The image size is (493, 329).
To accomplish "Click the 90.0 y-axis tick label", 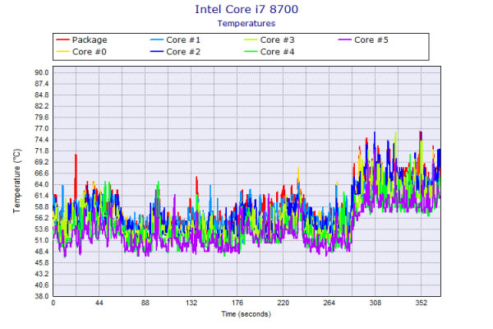I will pyautogui.click(x=42, y=72).
